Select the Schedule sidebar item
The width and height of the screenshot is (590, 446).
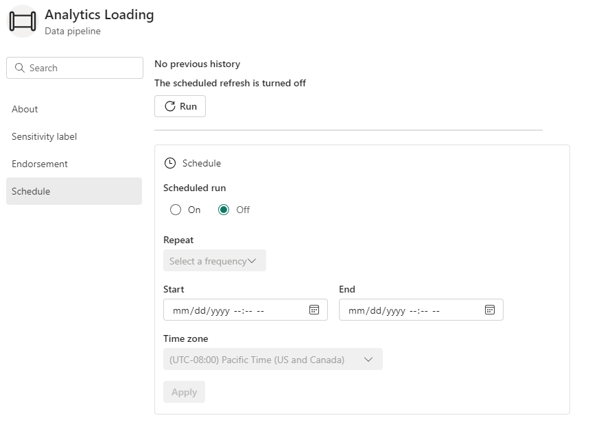click(x=74, y=191)
